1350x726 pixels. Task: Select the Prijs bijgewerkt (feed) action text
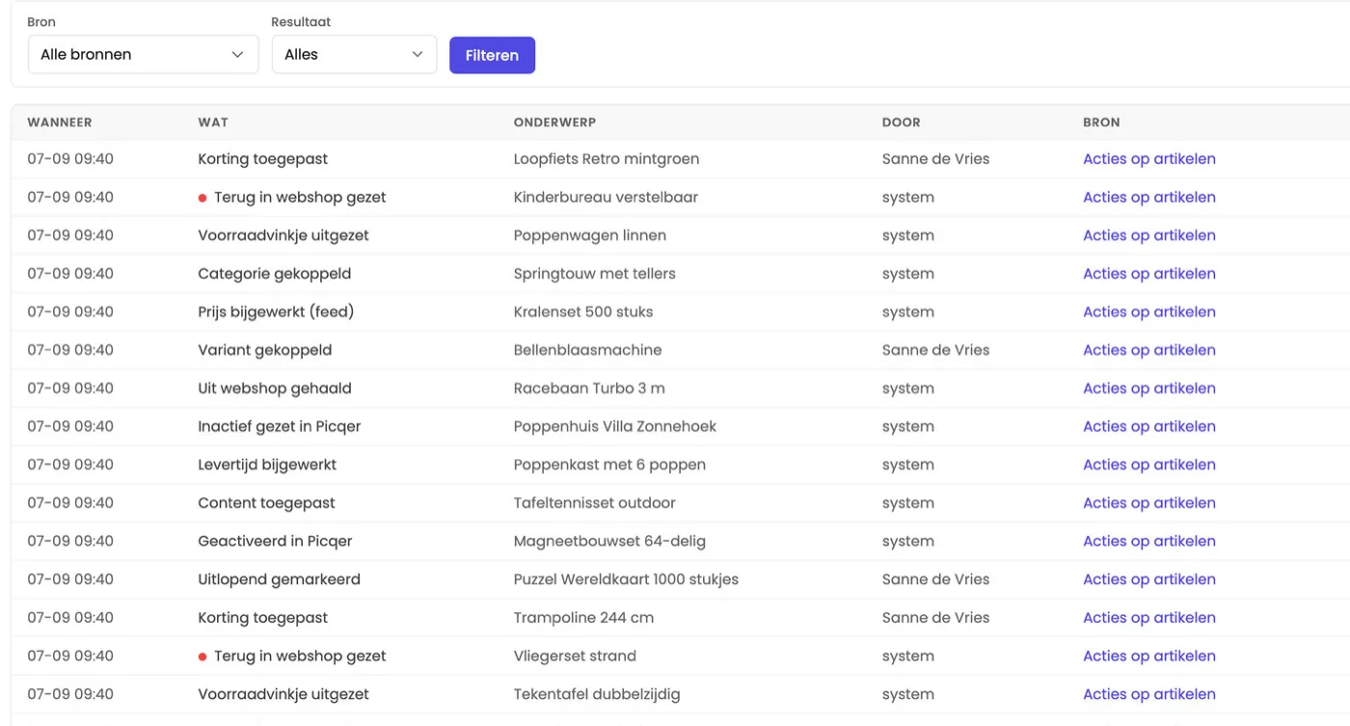[x=276, y=312]
